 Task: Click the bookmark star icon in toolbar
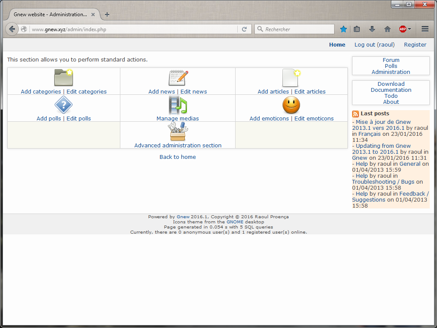point(344,29)
